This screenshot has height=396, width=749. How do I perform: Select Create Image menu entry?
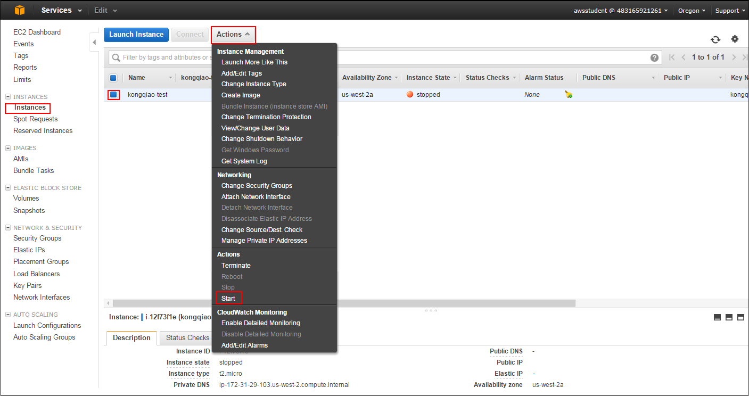241,95
